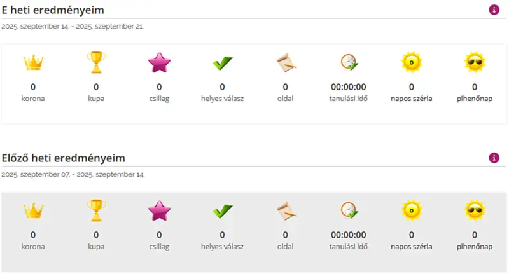Open info for 'E heti eredményeim'
Viewport: 509px width, 274px height.
(x=494, y=10)
